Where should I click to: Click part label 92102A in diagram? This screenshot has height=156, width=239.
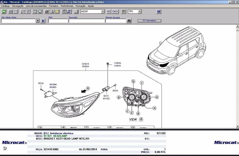(86, 66)
